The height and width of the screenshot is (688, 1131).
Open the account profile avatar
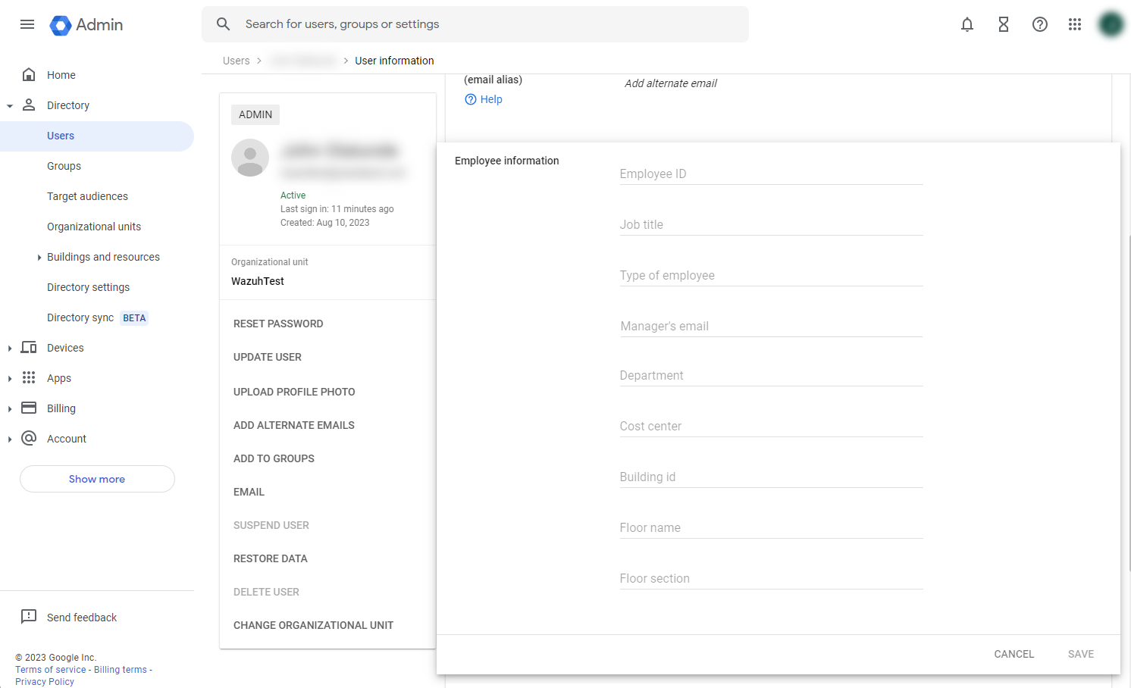pos(1111,24)
